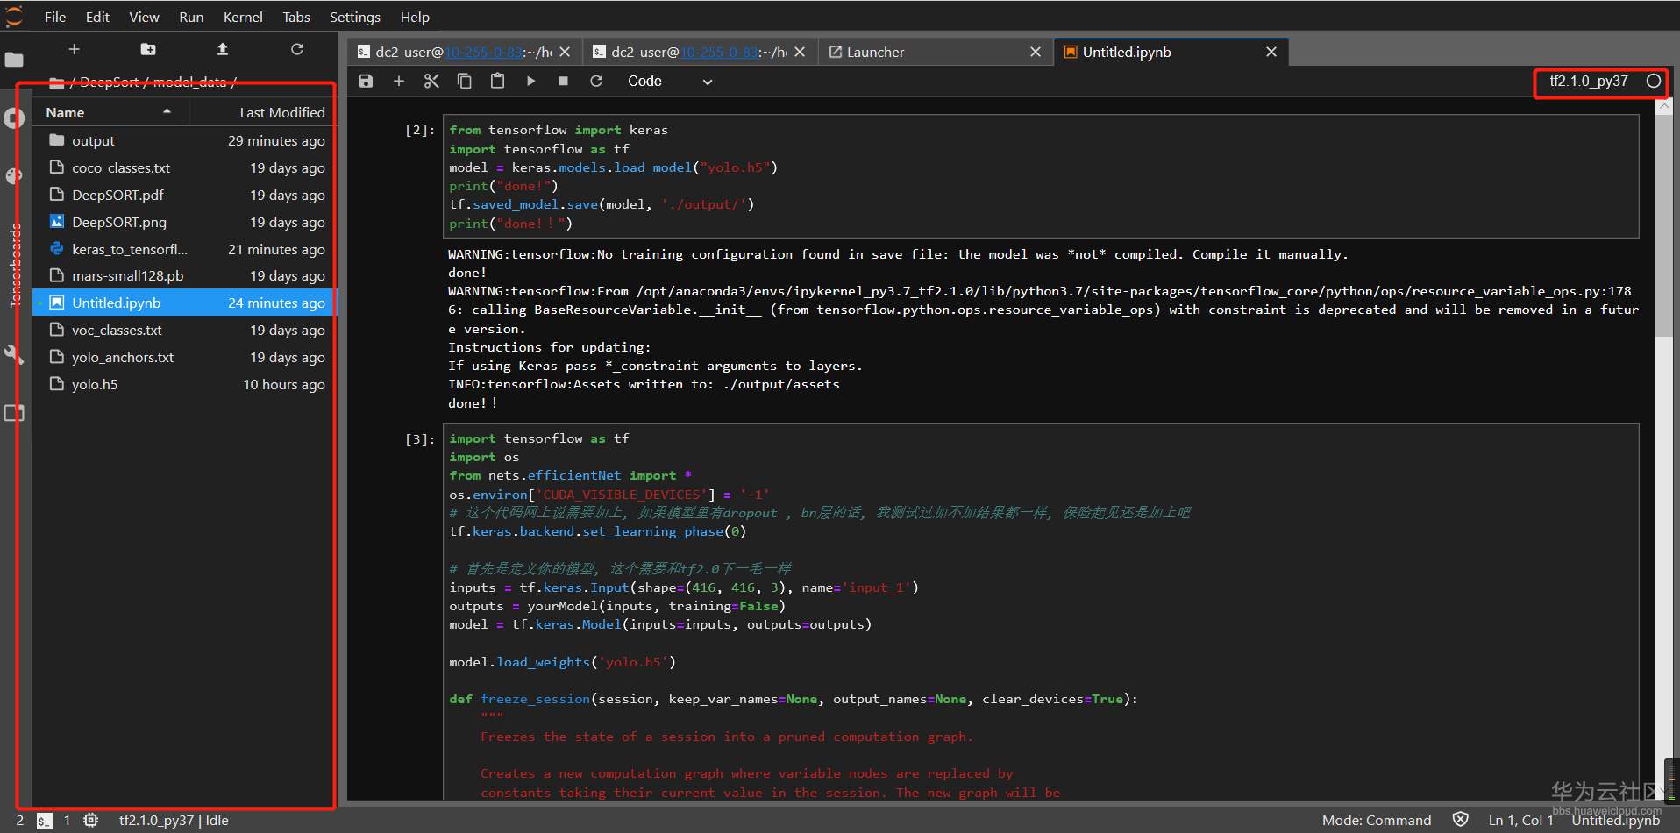Upload files using the upload icon

pyautogui.click(x=223, y=49)
